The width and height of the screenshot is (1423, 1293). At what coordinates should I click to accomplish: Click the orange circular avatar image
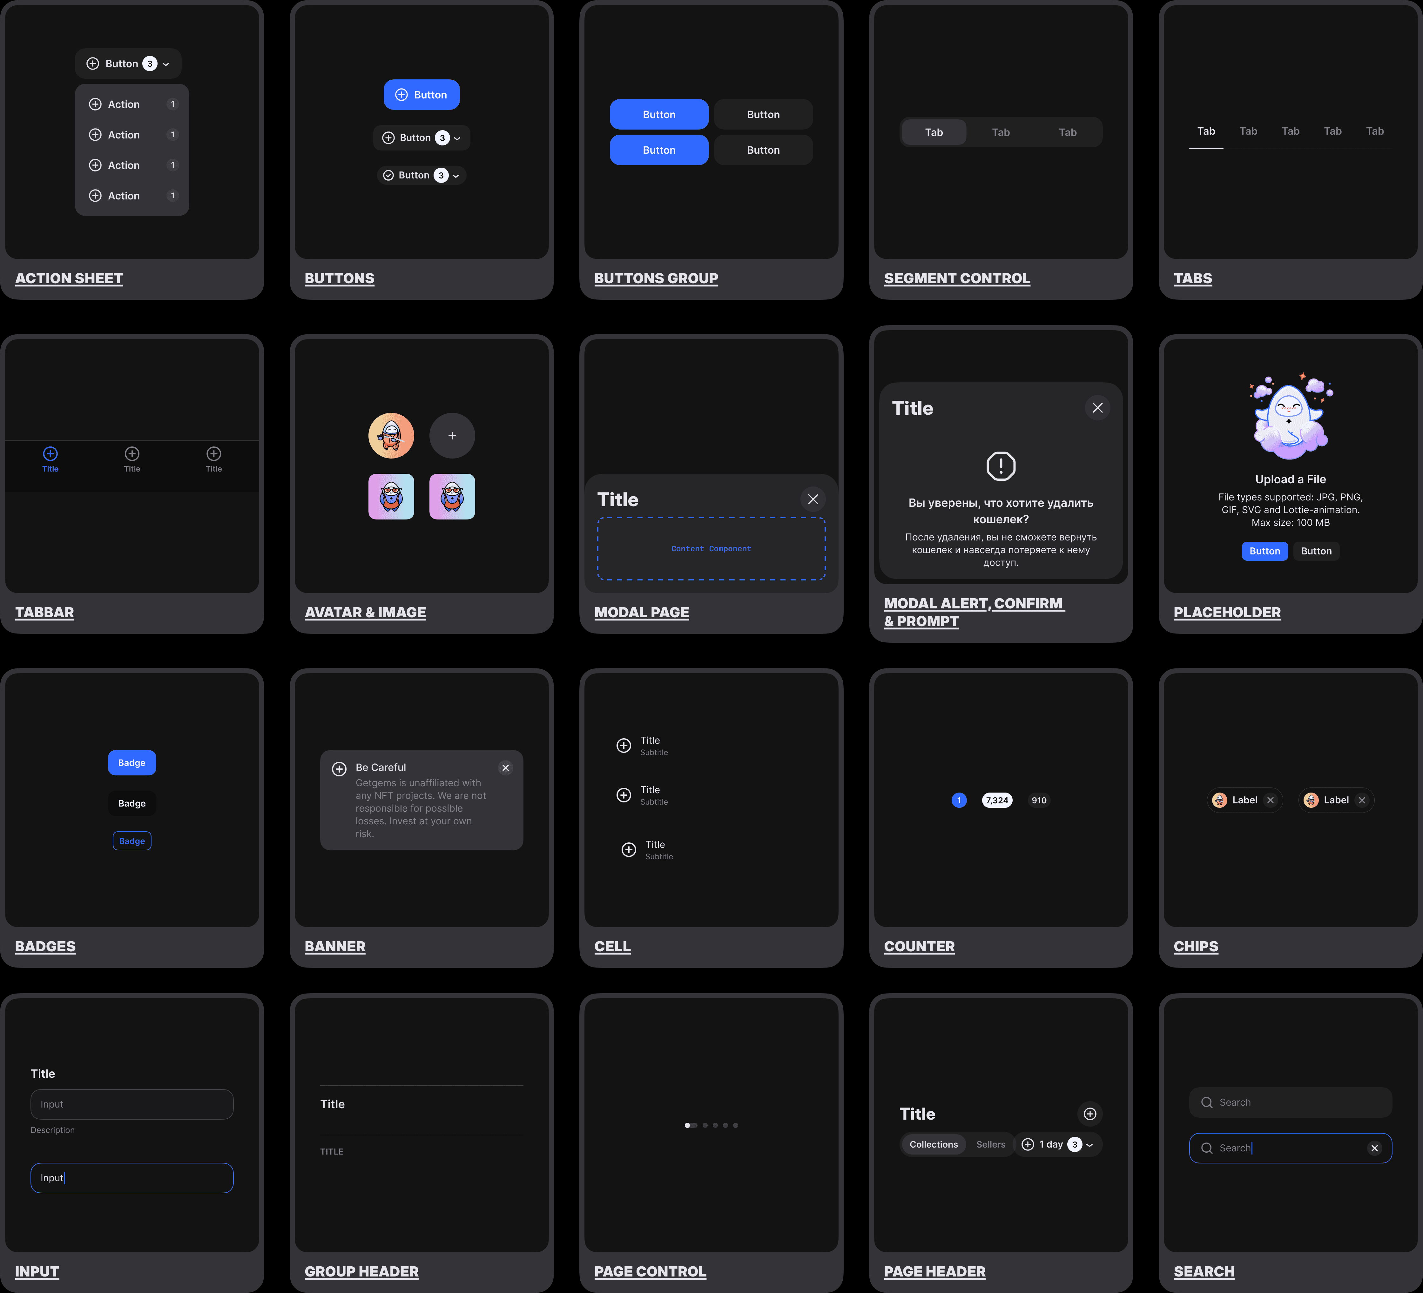[391, 435]
